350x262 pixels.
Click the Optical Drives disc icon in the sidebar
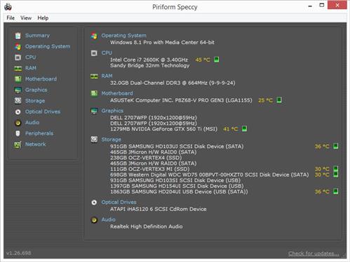[x=18, y=112]
